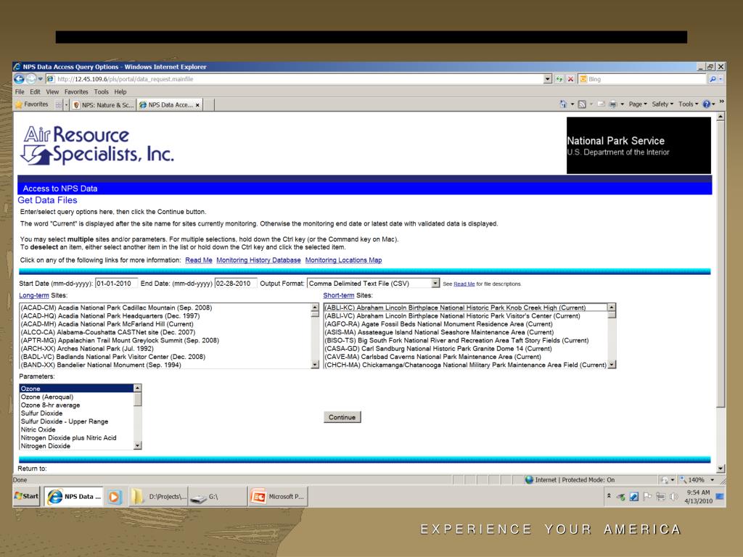This screenshot has height=557, width=743.
Task: Open the Edit menu
Action: pos(35,92)
